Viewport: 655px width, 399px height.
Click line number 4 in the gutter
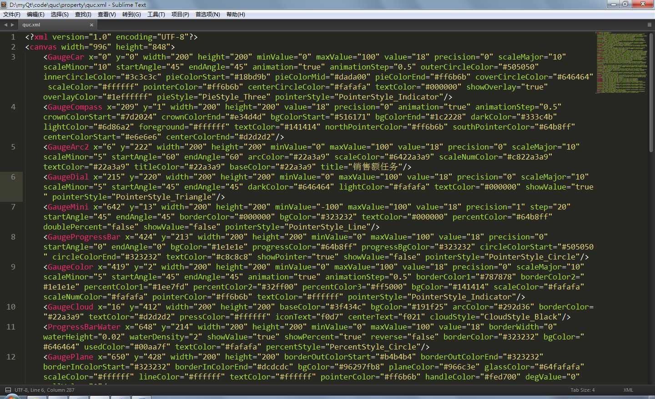coord(13,107)
